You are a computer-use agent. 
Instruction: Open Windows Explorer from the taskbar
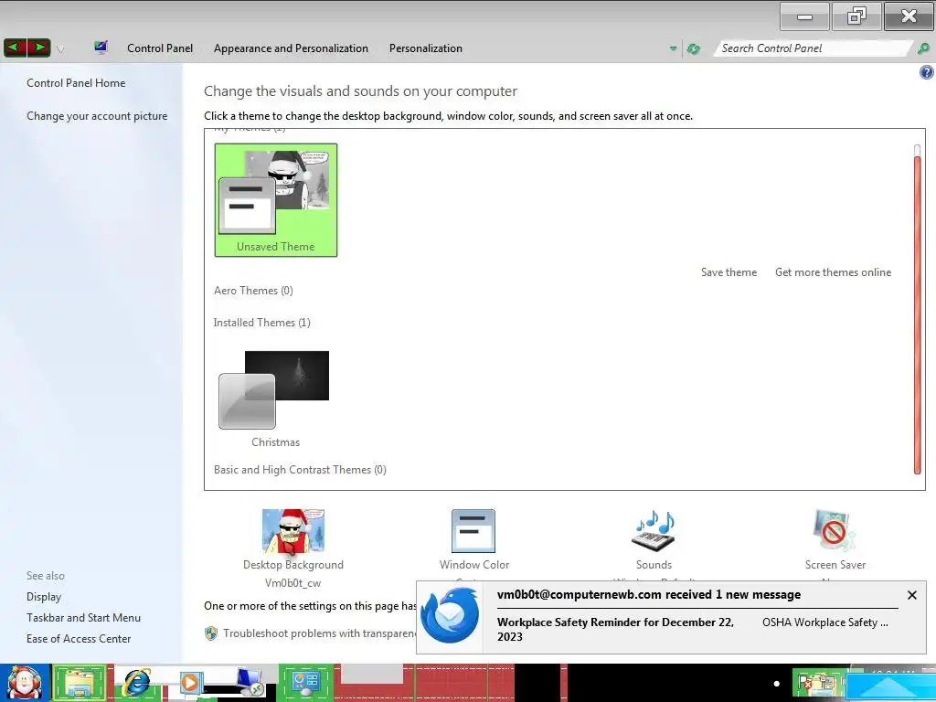tap(79, 683)
